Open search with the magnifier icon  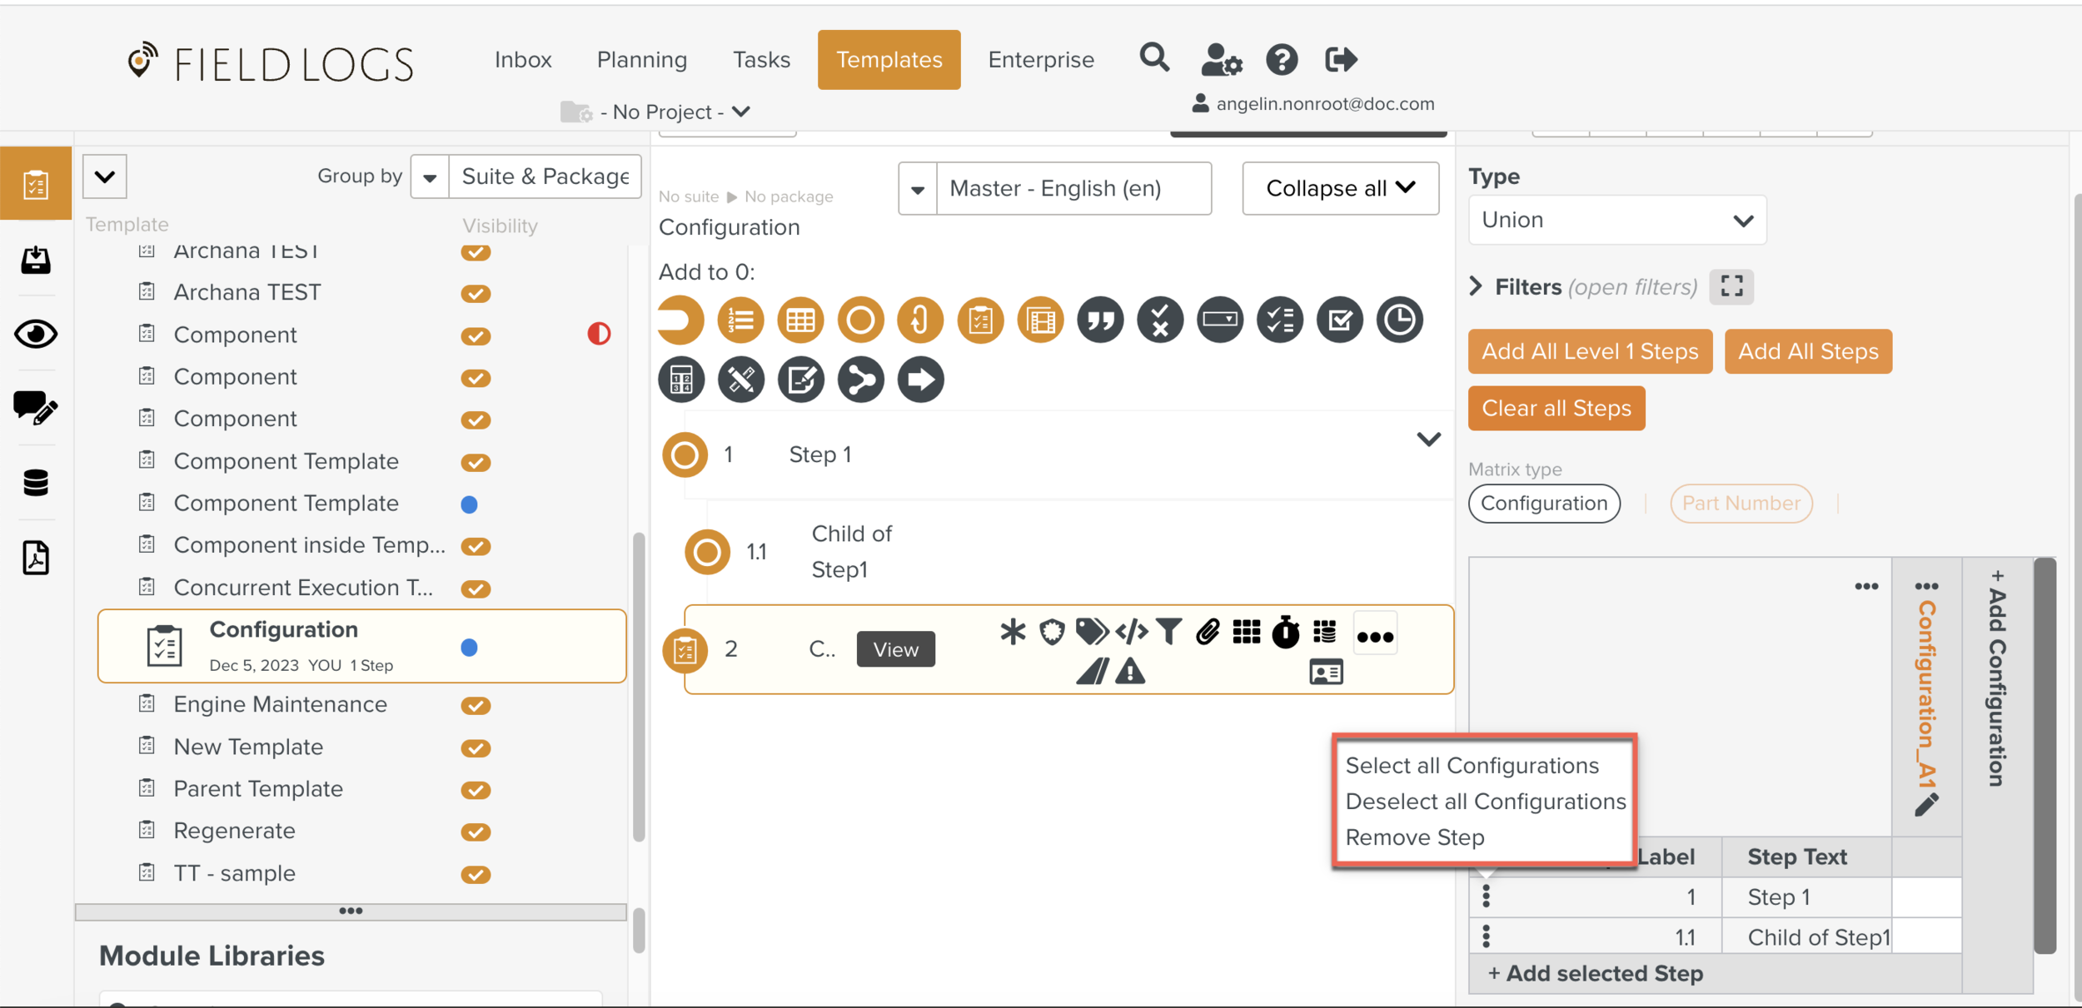(1154, 58)
